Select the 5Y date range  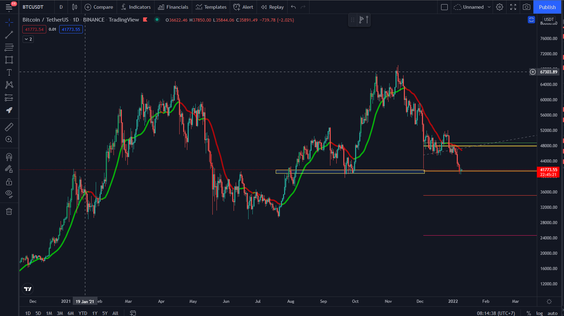point(105,313)
